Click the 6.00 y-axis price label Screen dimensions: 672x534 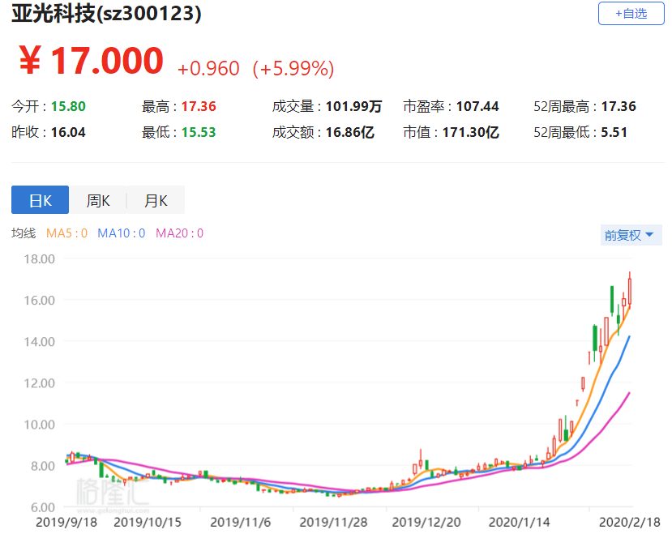coord(42,507)
